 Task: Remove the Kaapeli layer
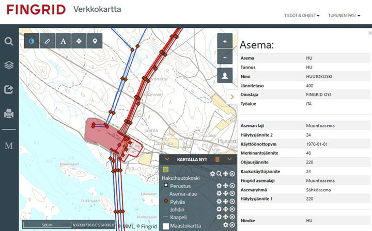point(233,217)
